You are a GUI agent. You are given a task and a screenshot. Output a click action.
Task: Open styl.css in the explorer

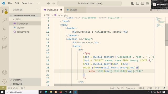[x=25, y=28]
